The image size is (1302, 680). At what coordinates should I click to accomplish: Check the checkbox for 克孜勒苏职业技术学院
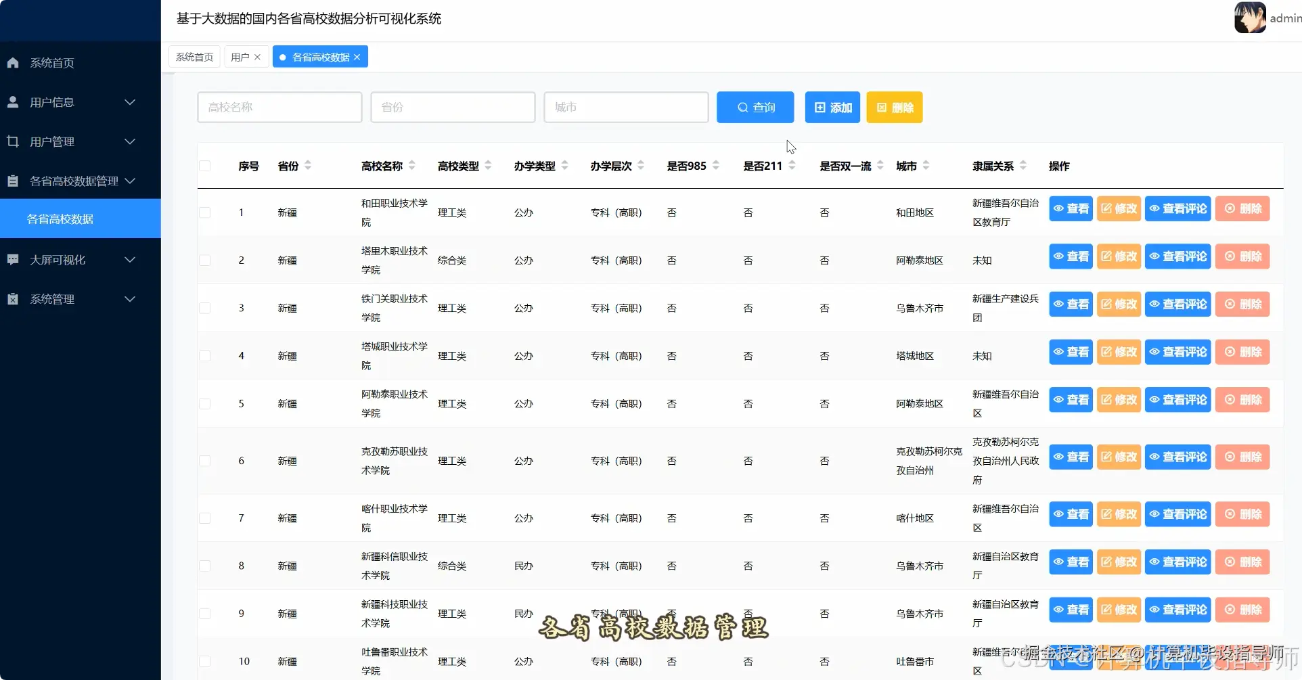(x=206, y=461)
